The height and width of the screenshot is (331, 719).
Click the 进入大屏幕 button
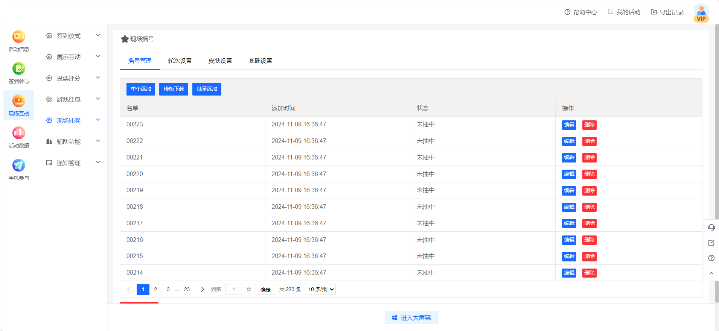[411, 317]
